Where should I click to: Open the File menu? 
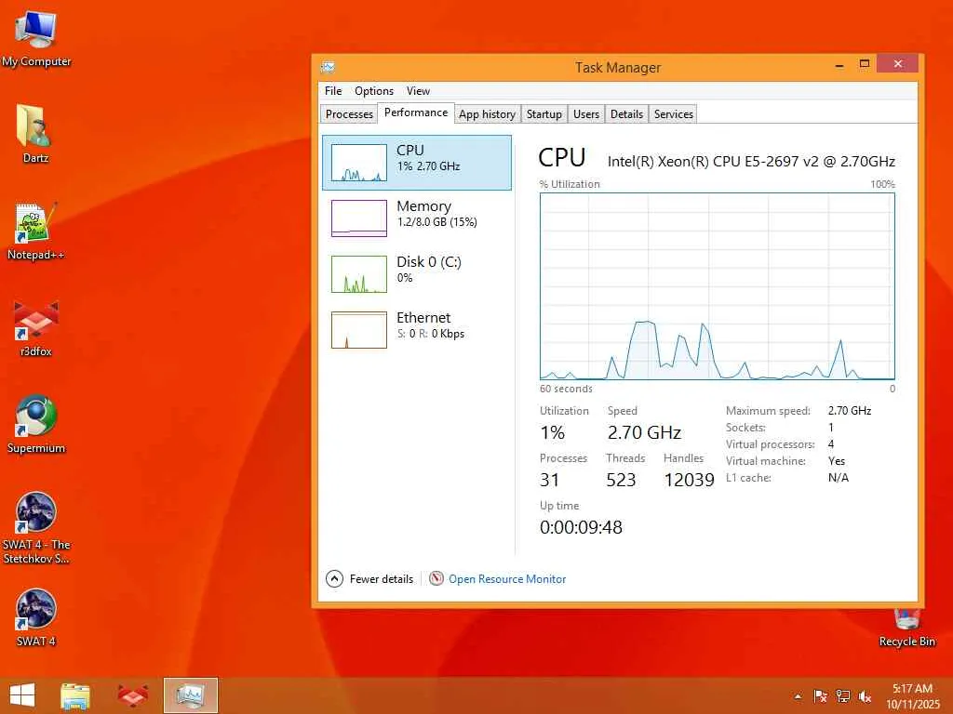point(333,90)
